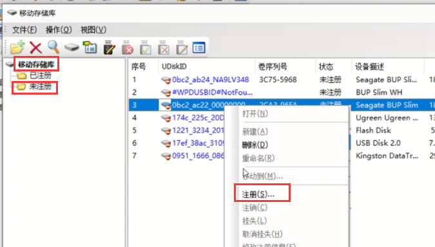
Task: Click the red X delete toolbar icon
Action: click(35, 48)
